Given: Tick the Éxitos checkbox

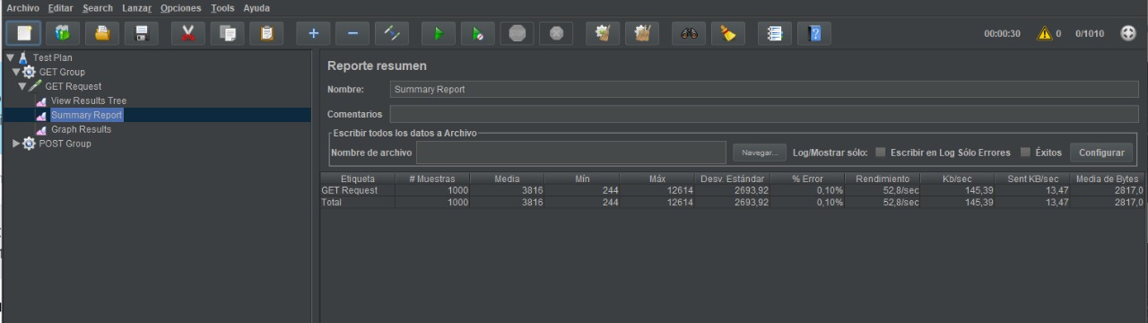Looking at the screenshot, I should point(1026,153).
